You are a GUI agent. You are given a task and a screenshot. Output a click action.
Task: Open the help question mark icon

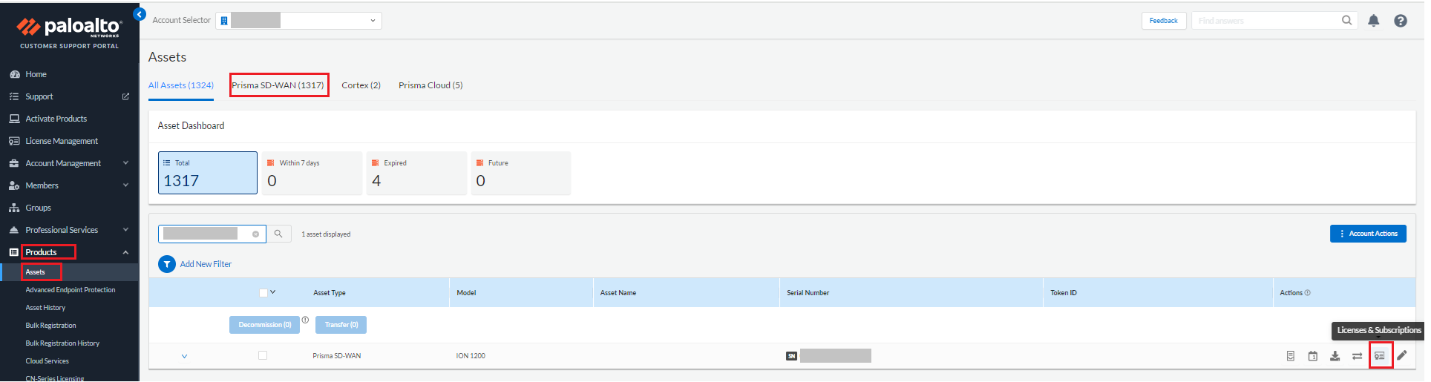pyautogui.click(x=1401, y=21)
